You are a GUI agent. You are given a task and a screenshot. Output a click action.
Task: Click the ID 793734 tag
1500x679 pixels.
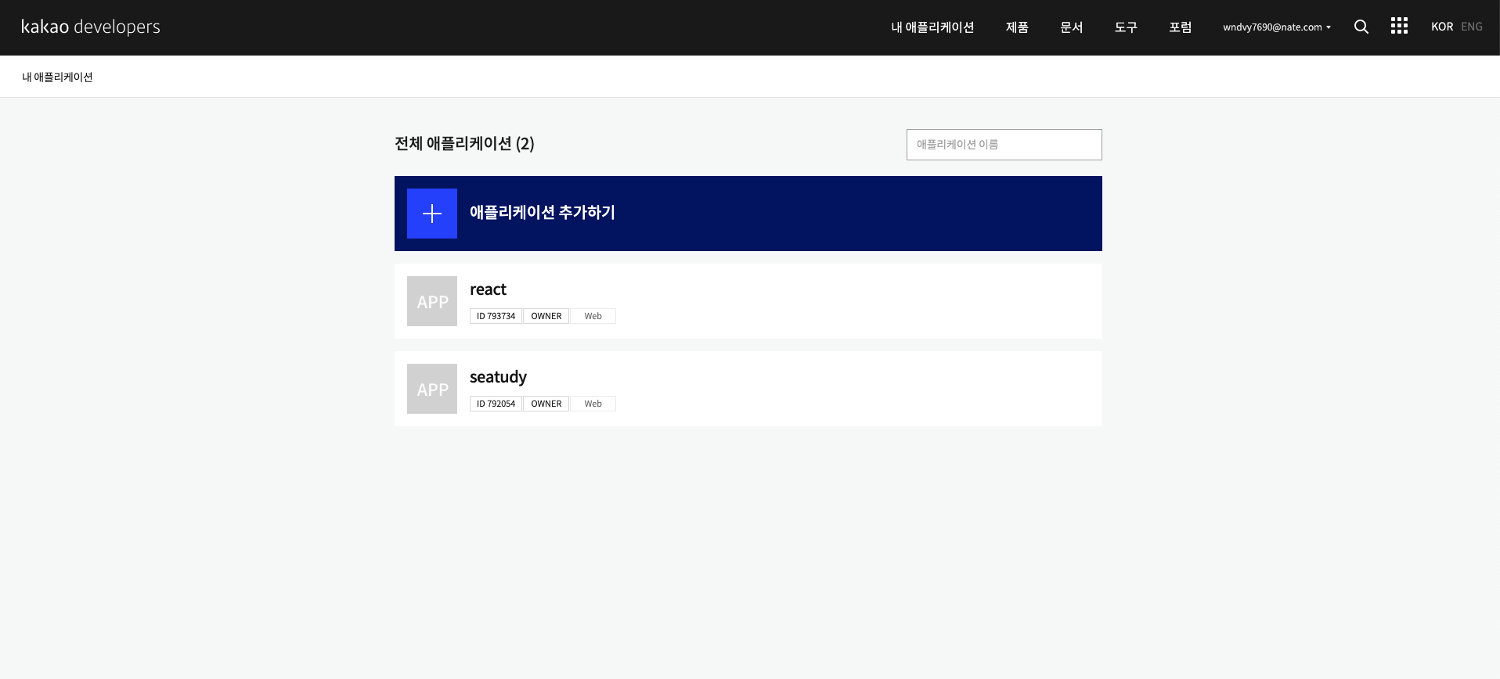(x=496, y=316)
